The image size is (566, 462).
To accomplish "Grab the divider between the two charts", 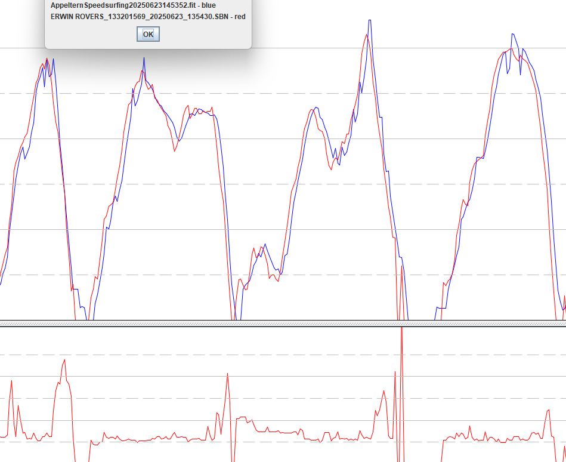I will 283,323.
